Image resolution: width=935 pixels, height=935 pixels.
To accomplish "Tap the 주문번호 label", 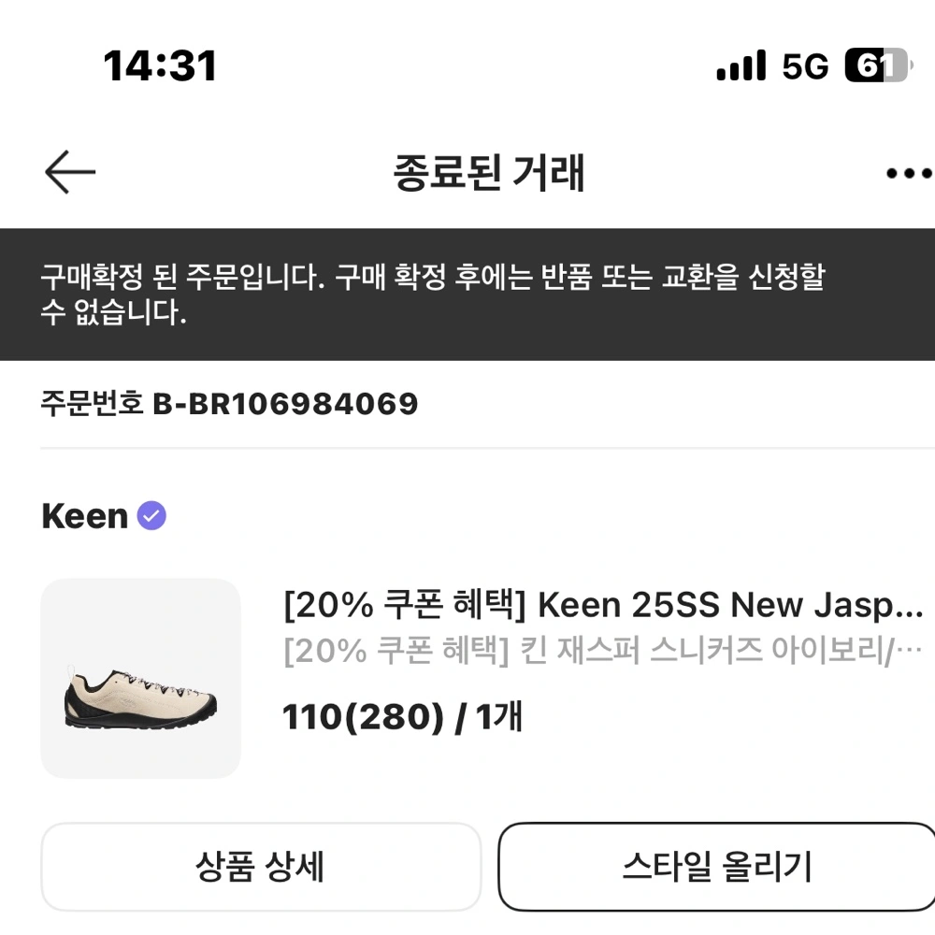I will tap(92, 404).
